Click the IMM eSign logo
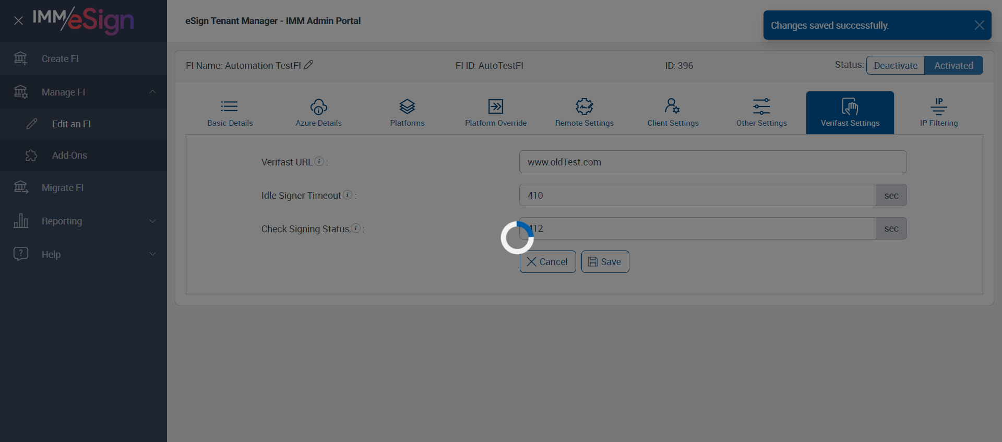The height and width of the screenshot is (442, 1002). (x=83, y=20)
